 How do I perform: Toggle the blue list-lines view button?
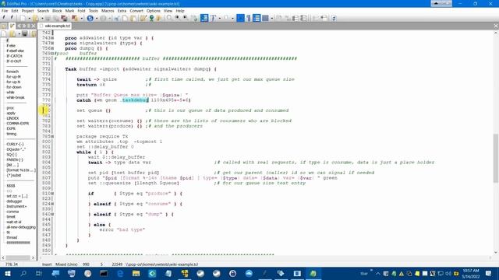[x=257, y=18]
